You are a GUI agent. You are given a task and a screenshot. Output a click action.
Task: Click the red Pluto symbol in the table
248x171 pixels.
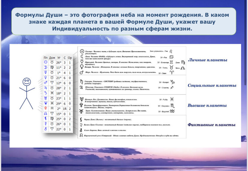point(46,108)
